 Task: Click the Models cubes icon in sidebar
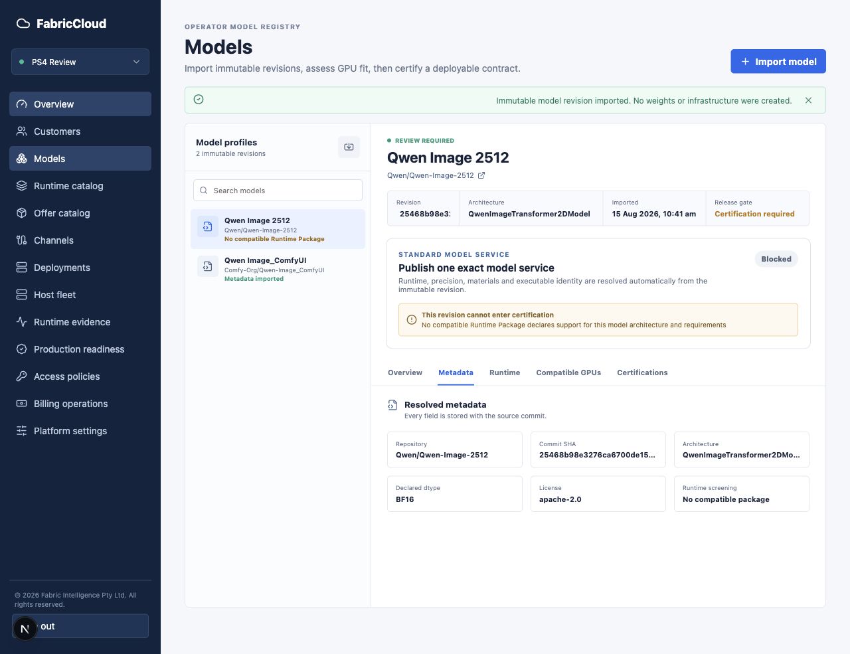[x=22, y=159]
